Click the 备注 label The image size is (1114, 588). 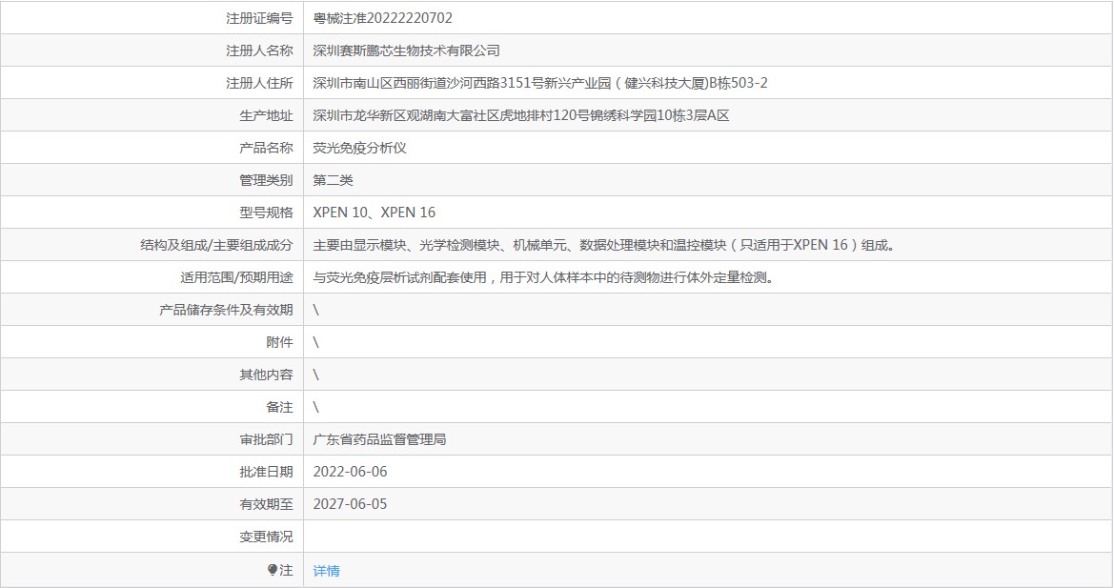point(279,407)
